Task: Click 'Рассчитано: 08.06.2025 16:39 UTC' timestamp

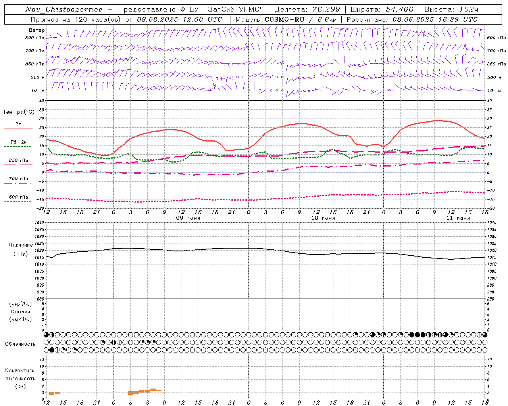Action: click(x=412, y=19)
